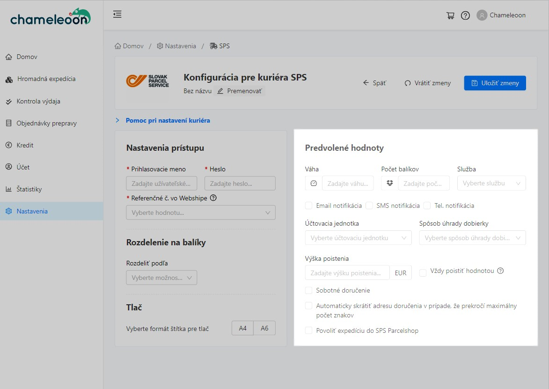The width and height of the screenshot is (549, 389).
Task: Click the Výška poistenia input field
Action: [x=347, y=273]
